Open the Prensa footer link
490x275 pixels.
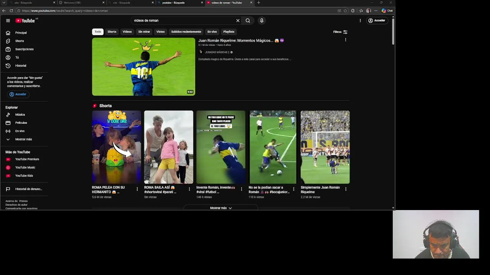(x=23, y=201)
